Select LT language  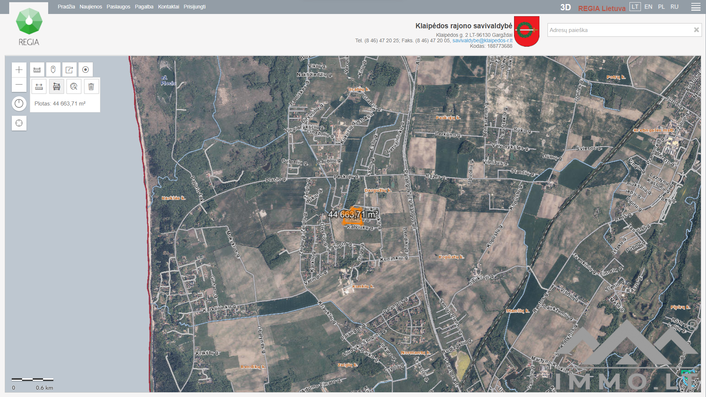coord(635,7)
